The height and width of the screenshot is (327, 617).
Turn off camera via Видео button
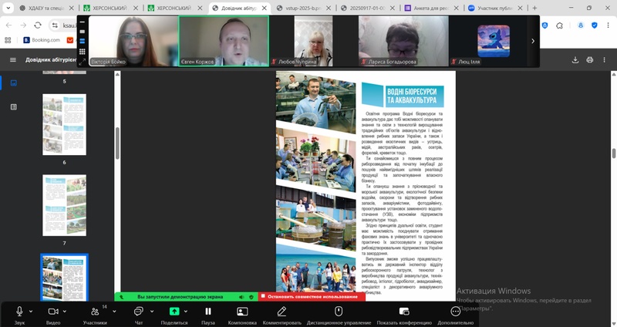pos(53,312)
